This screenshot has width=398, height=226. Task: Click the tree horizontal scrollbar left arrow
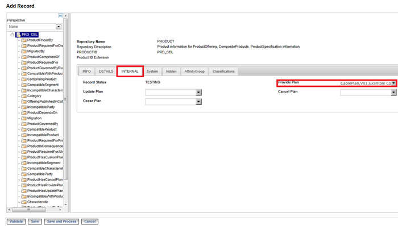click(x=9, y=210)
